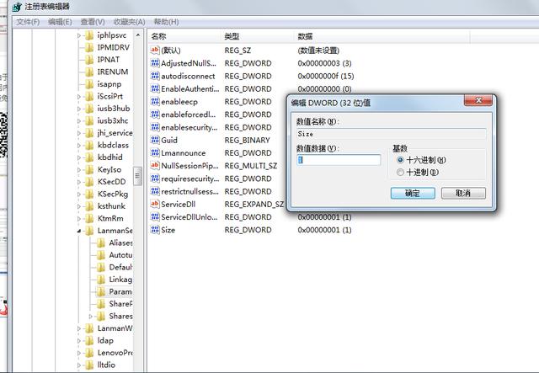Expand the ldap tree node

click(x=79, y=341)
